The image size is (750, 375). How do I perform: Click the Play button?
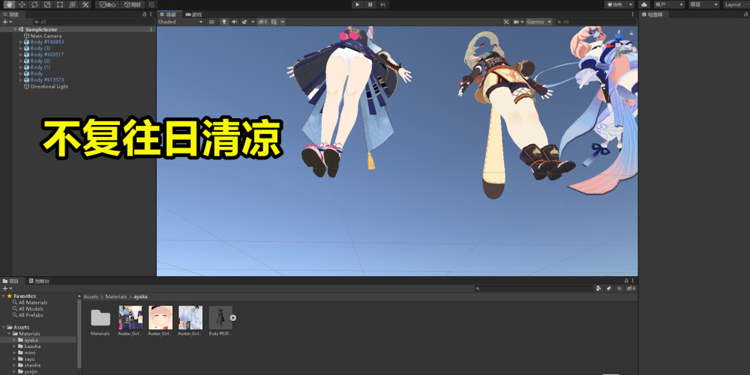[x=357, y=4]
